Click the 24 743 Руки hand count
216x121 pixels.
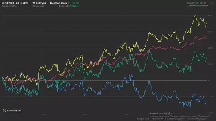point(39,3)
